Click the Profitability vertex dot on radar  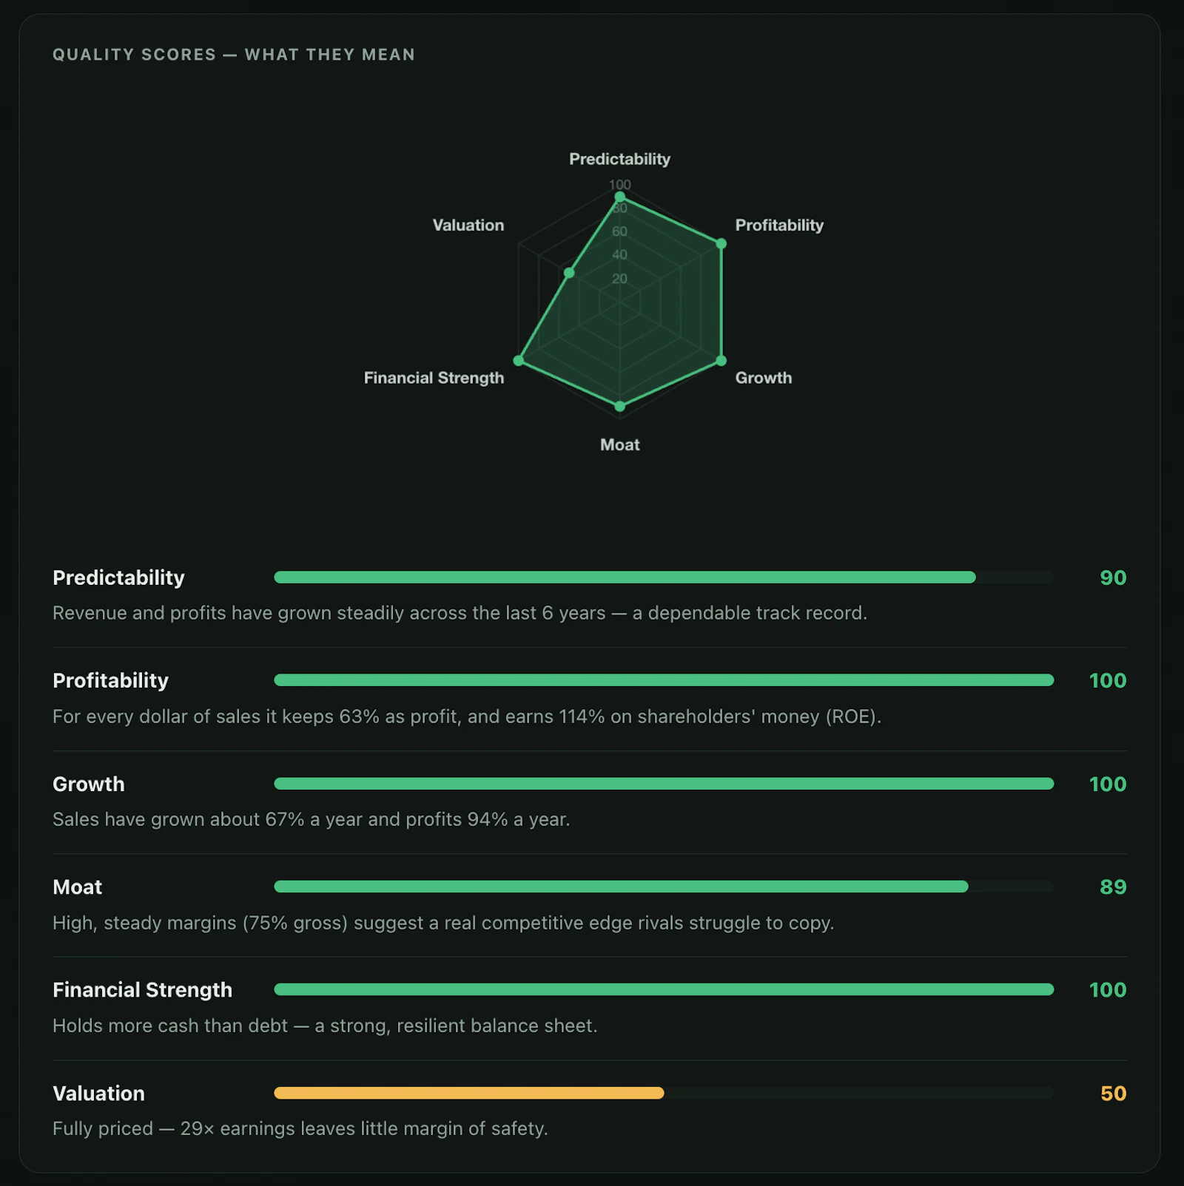(721, 243)
